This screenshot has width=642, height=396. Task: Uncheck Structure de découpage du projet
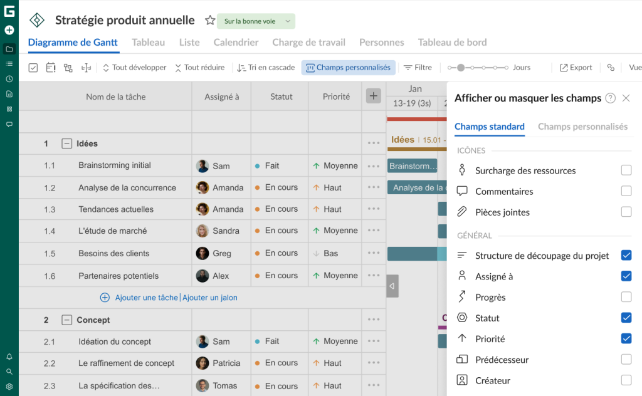tap(626, 255)
